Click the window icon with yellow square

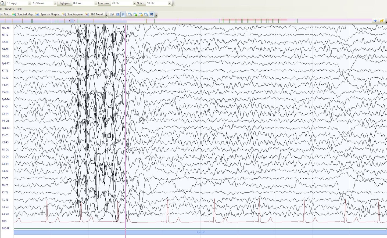[x=141, y=15]
